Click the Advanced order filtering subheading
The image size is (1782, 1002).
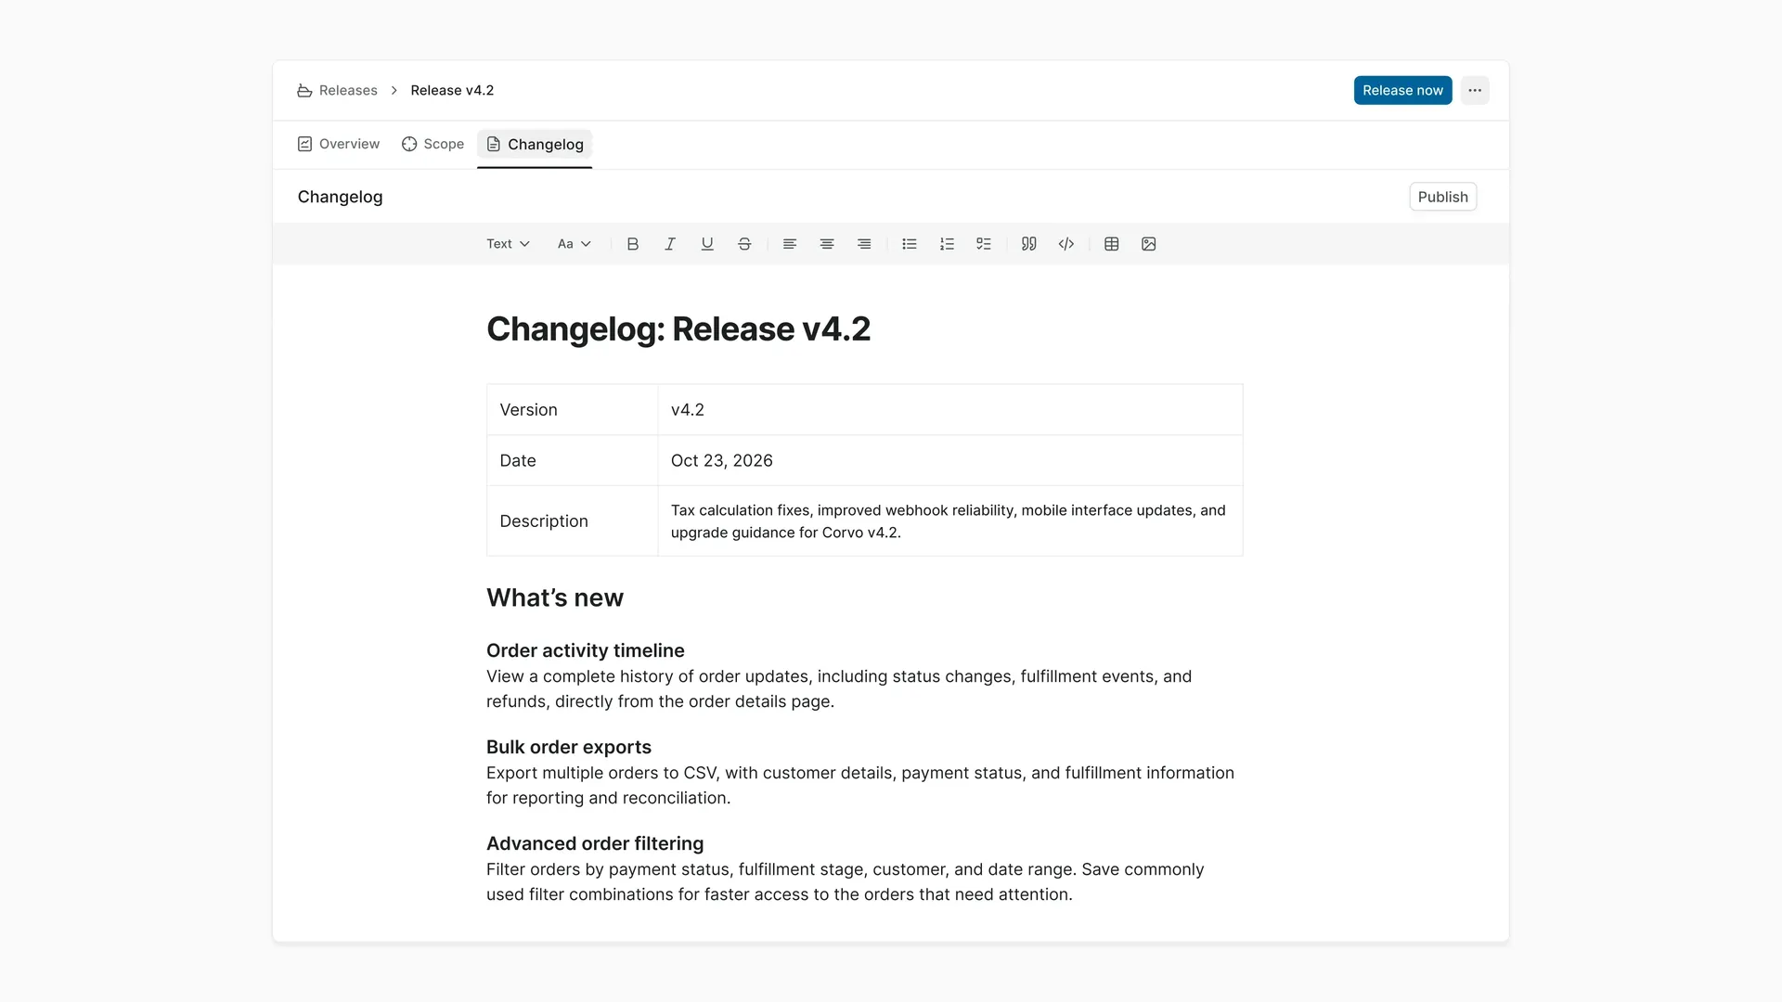595,843
